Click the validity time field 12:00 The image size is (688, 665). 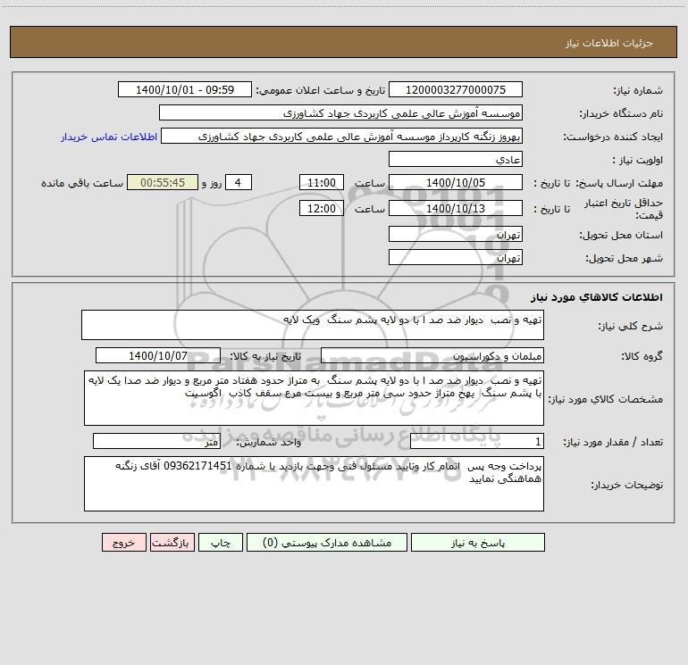321,208
